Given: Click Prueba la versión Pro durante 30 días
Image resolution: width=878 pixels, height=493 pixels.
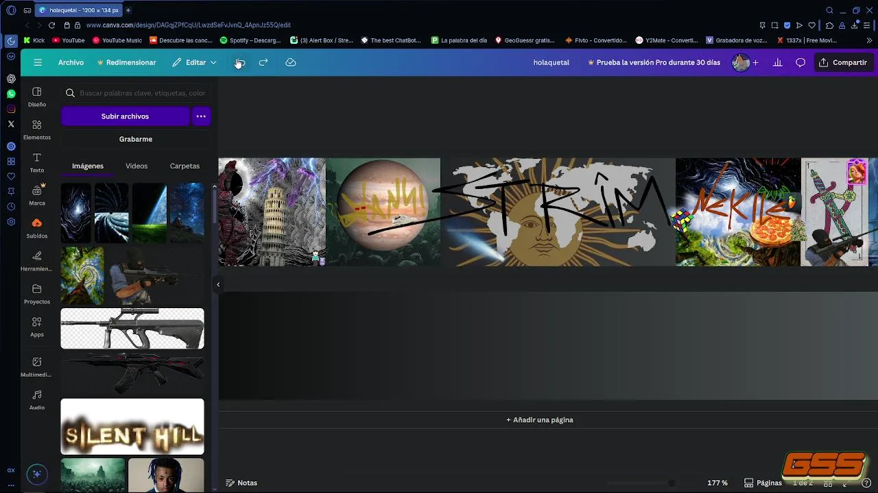Looking at the screenshot, I should 654,62.
